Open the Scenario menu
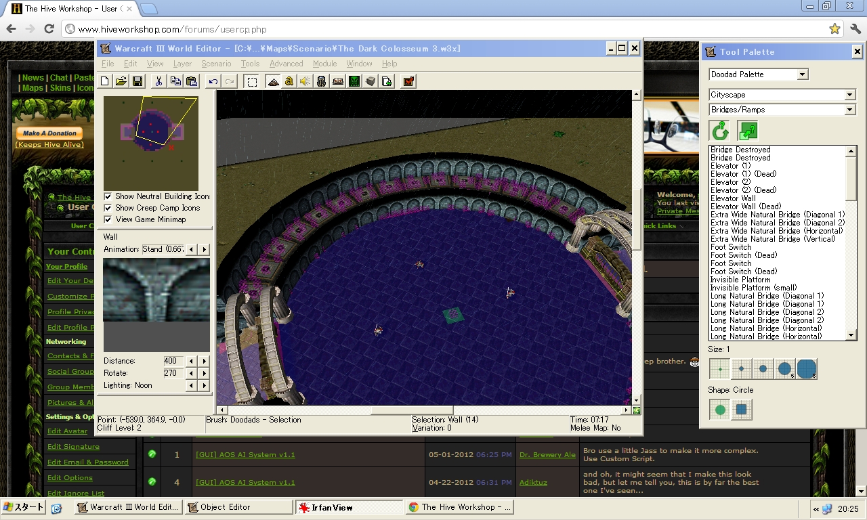 tap(216, 64)
